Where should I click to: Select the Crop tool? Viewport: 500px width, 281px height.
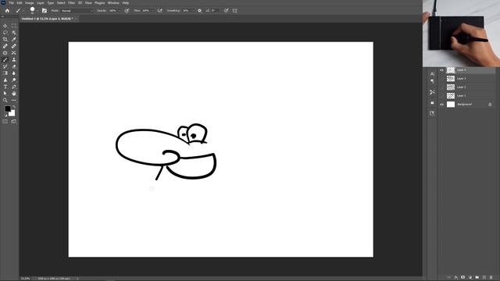(x=5, y=39)
